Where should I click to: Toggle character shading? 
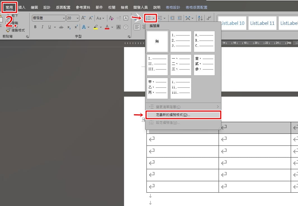[119, 27]
